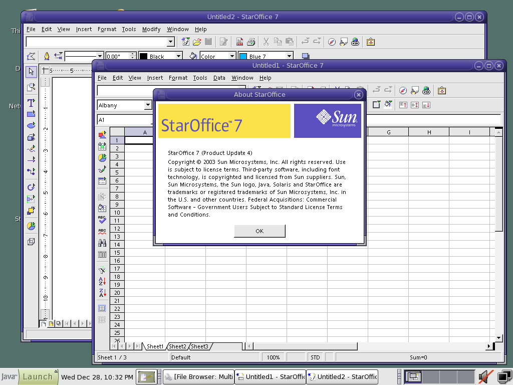
Task: Open URL Load dropdown arrow in Untitled2
Action: pos(170,42)
